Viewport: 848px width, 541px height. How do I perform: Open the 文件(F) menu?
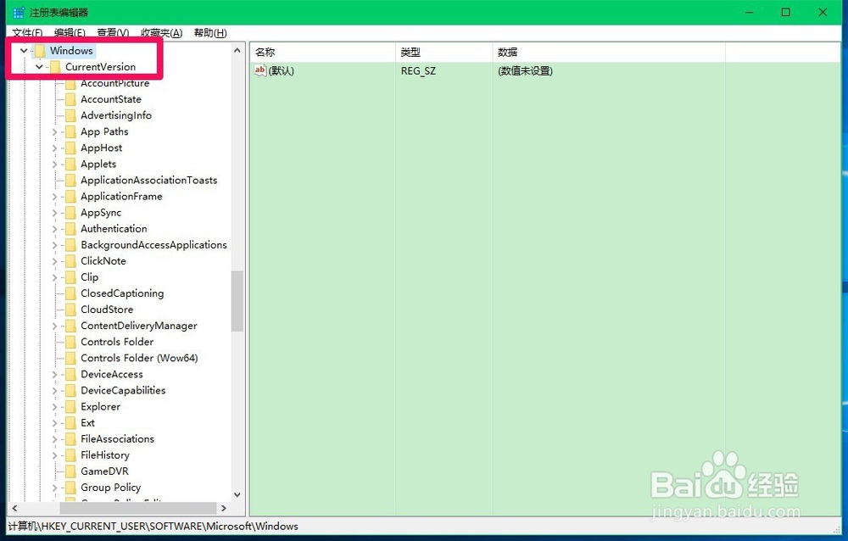click(27, 33)
